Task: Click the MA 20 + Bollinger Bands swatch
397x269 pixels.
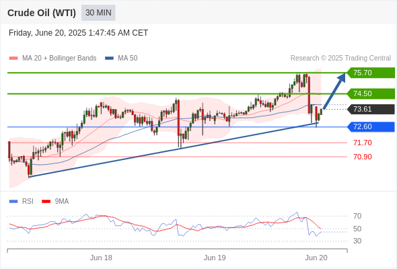Action: click(x=13, y=59)
